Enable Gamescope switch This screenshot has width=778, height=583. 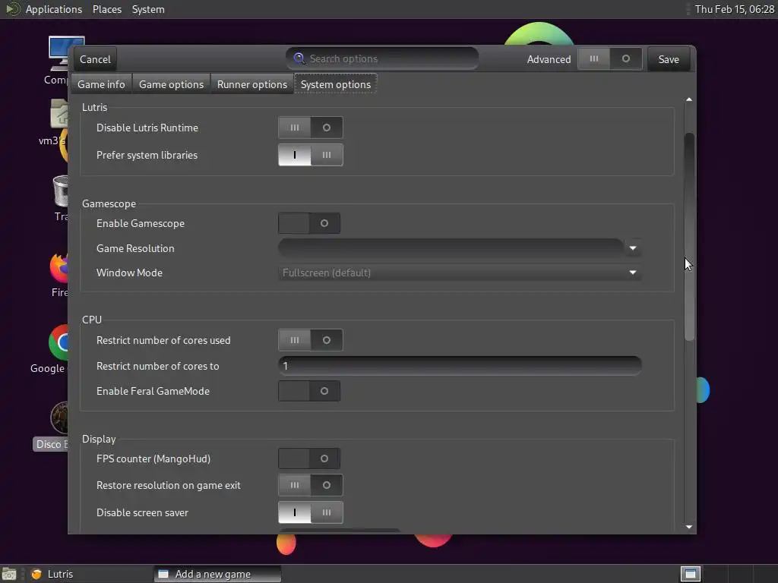(x=309, y=223)
